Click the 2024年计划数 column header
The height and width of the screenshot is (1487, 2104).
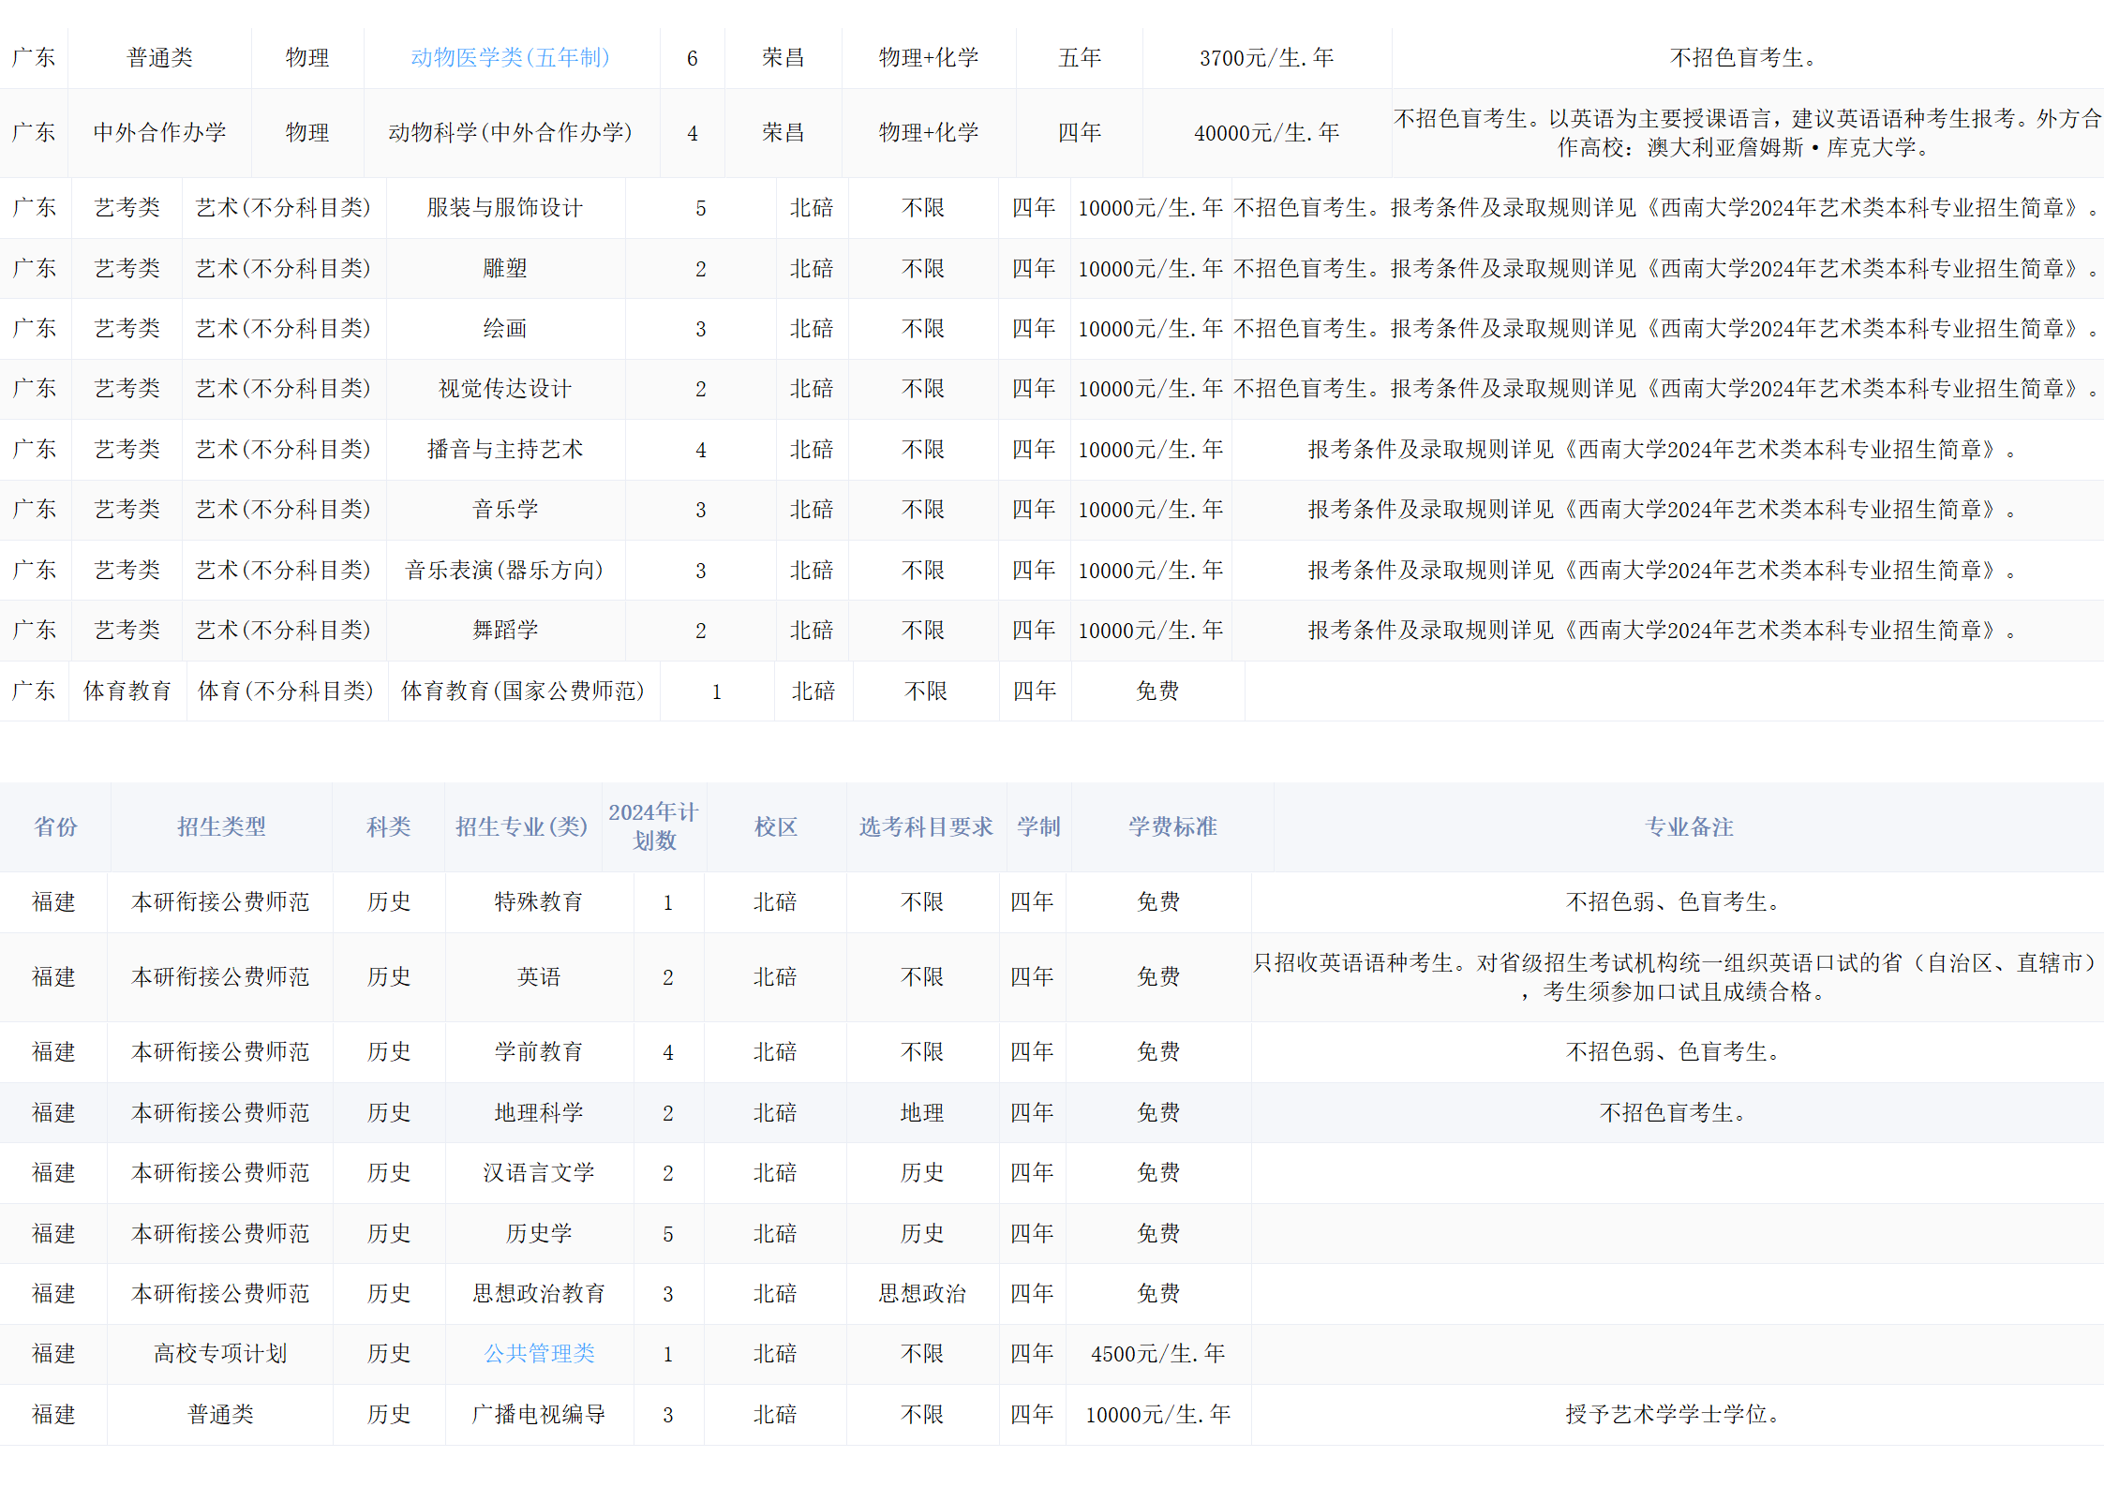pyautogui.click(x=653, y=826)
